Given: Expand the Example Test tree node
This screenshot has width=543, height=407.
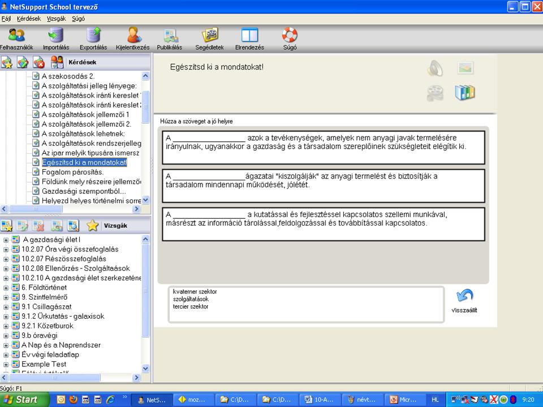Looking at the screenshot, I should tap(6, 364).
